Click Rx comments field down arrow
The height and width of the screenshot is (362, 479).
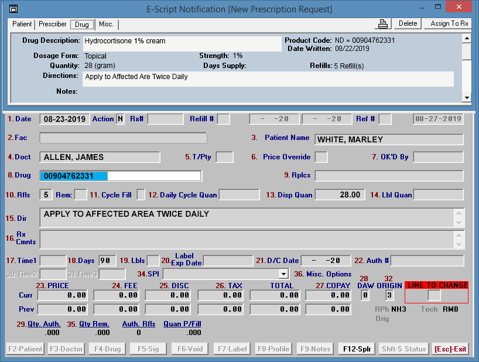(x=459, y=243)
